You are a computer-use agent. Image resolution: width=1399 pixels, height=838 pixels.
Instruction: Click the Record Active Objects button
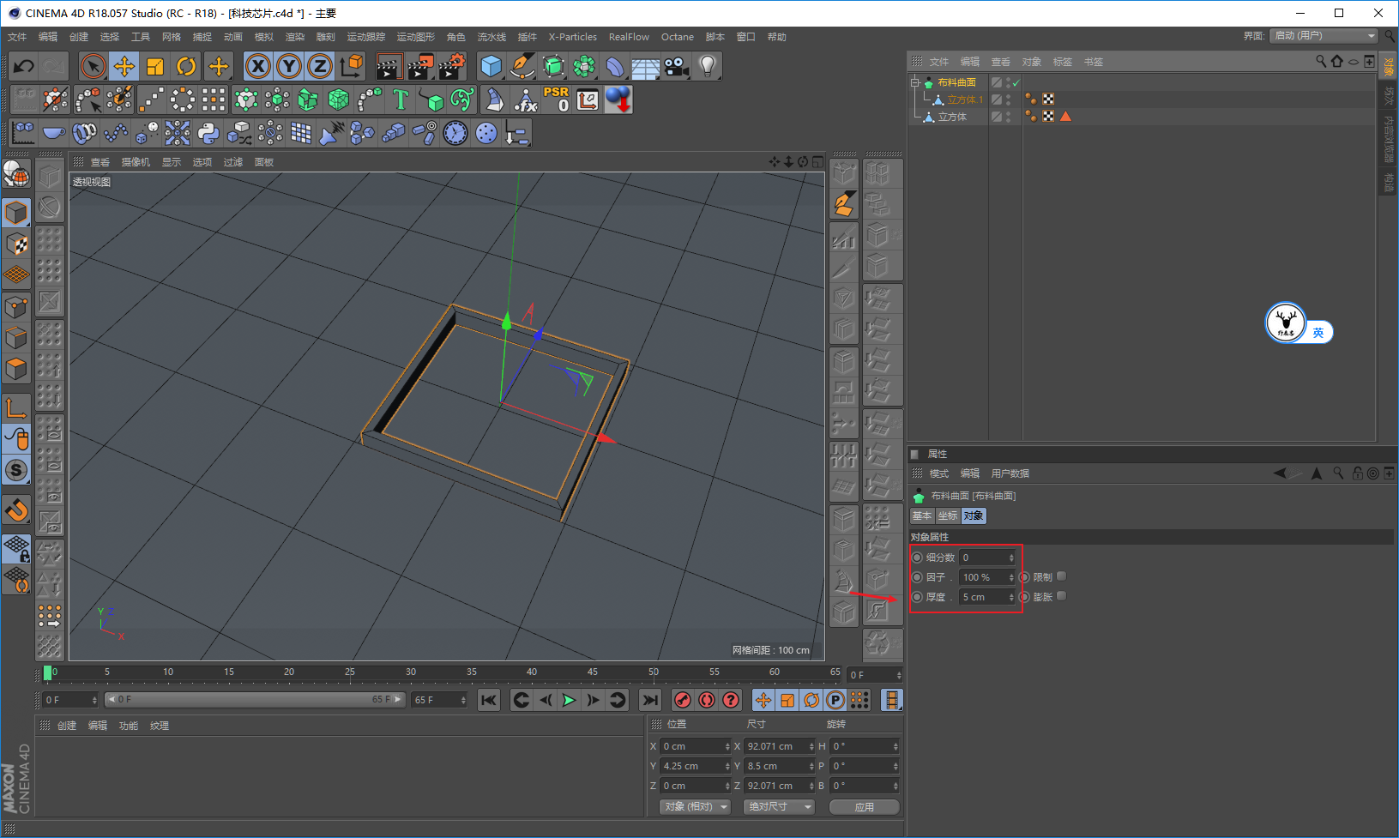click(x=683, y=700)
